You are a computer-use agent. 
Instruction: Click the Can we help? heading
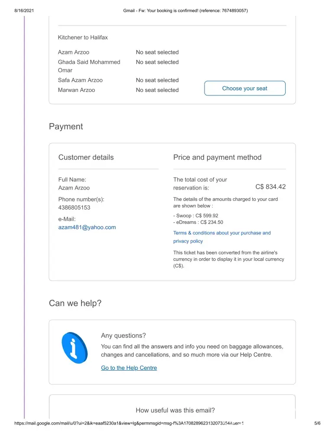[75, 303]
